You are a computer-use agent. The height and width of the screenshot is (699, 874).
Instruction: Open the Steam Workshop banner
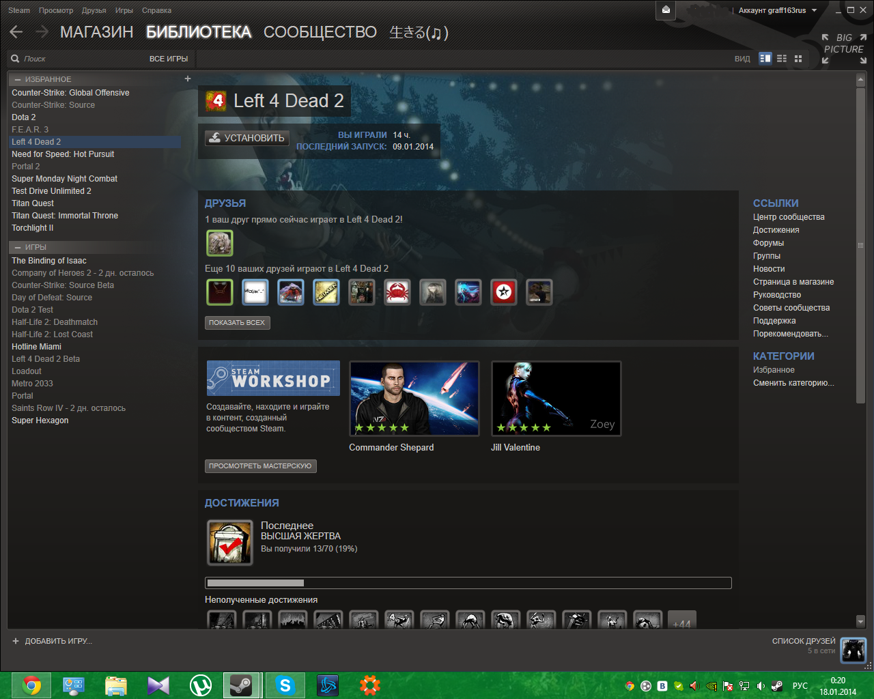pyautogui.click(x=273, y=378)
